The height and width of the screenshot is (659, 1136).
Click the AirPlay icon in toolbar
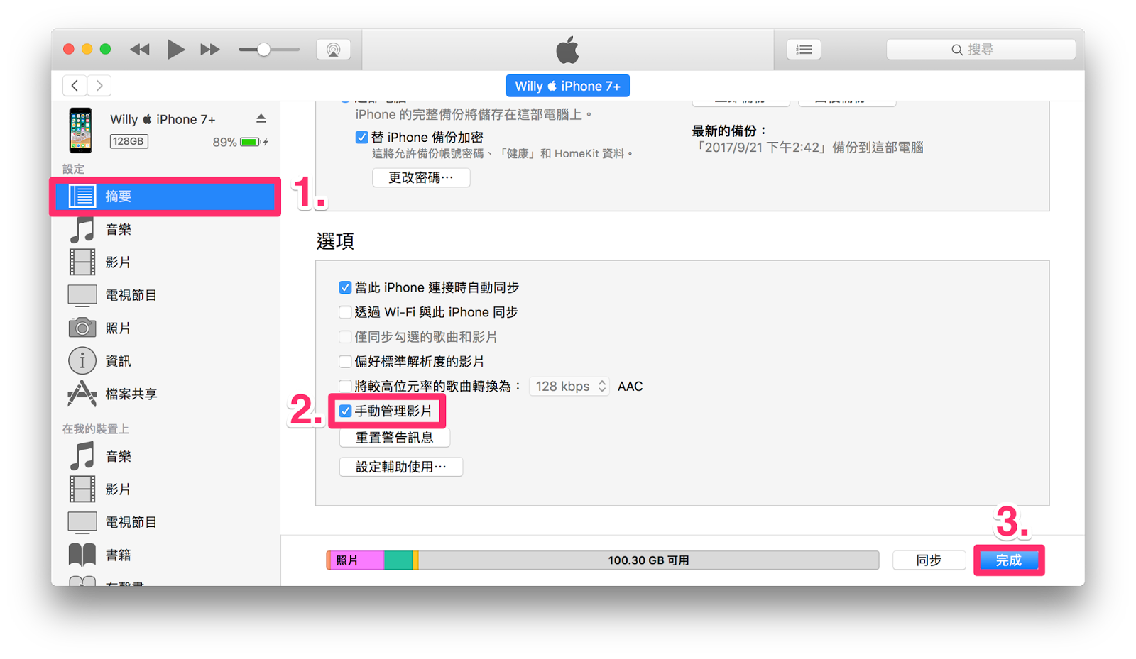(333, 50)
